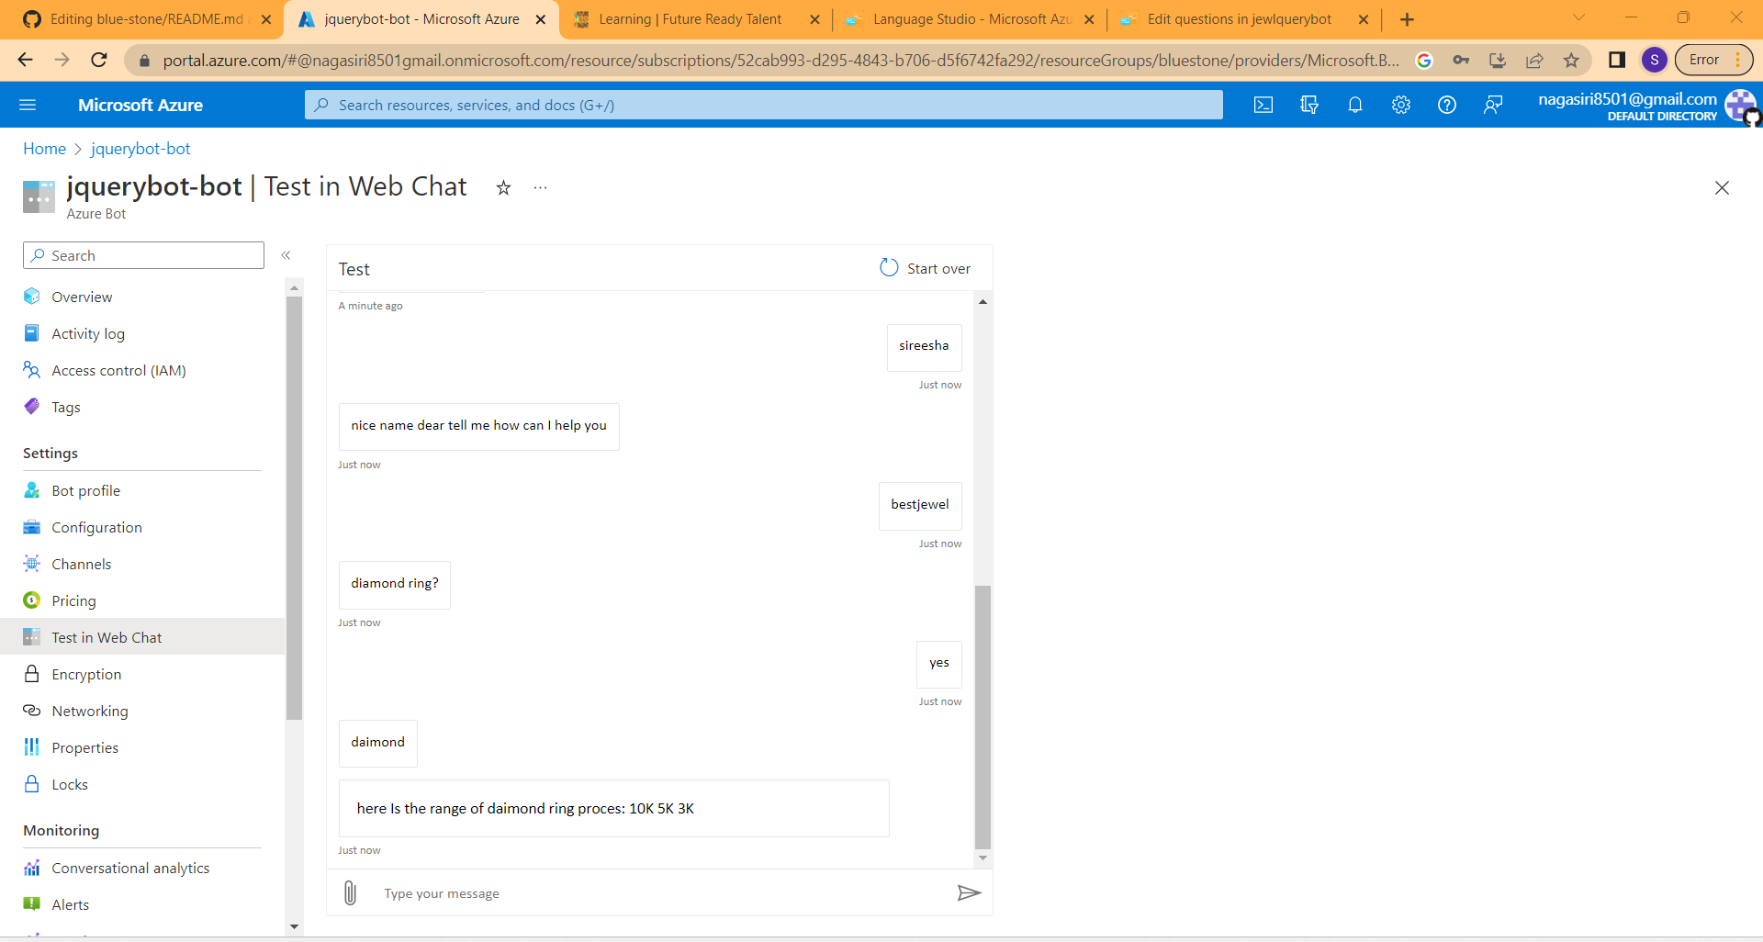Click the attach file paperclip icon
Image resolution: width=1763 pixels, height=942 pixels.
pos(350,892)
